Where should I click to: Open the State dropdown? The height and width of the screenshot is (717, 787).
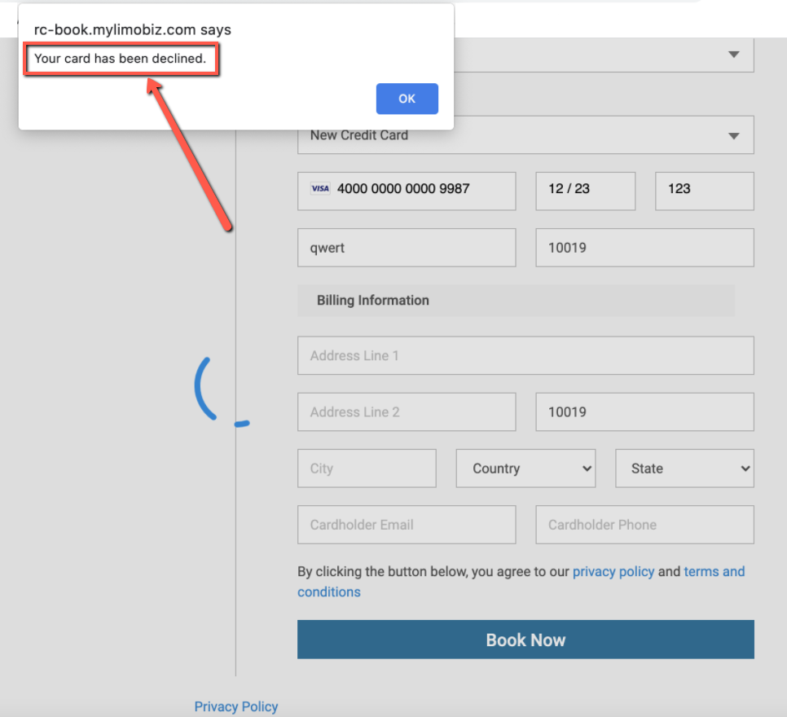[x=684, y=468]
